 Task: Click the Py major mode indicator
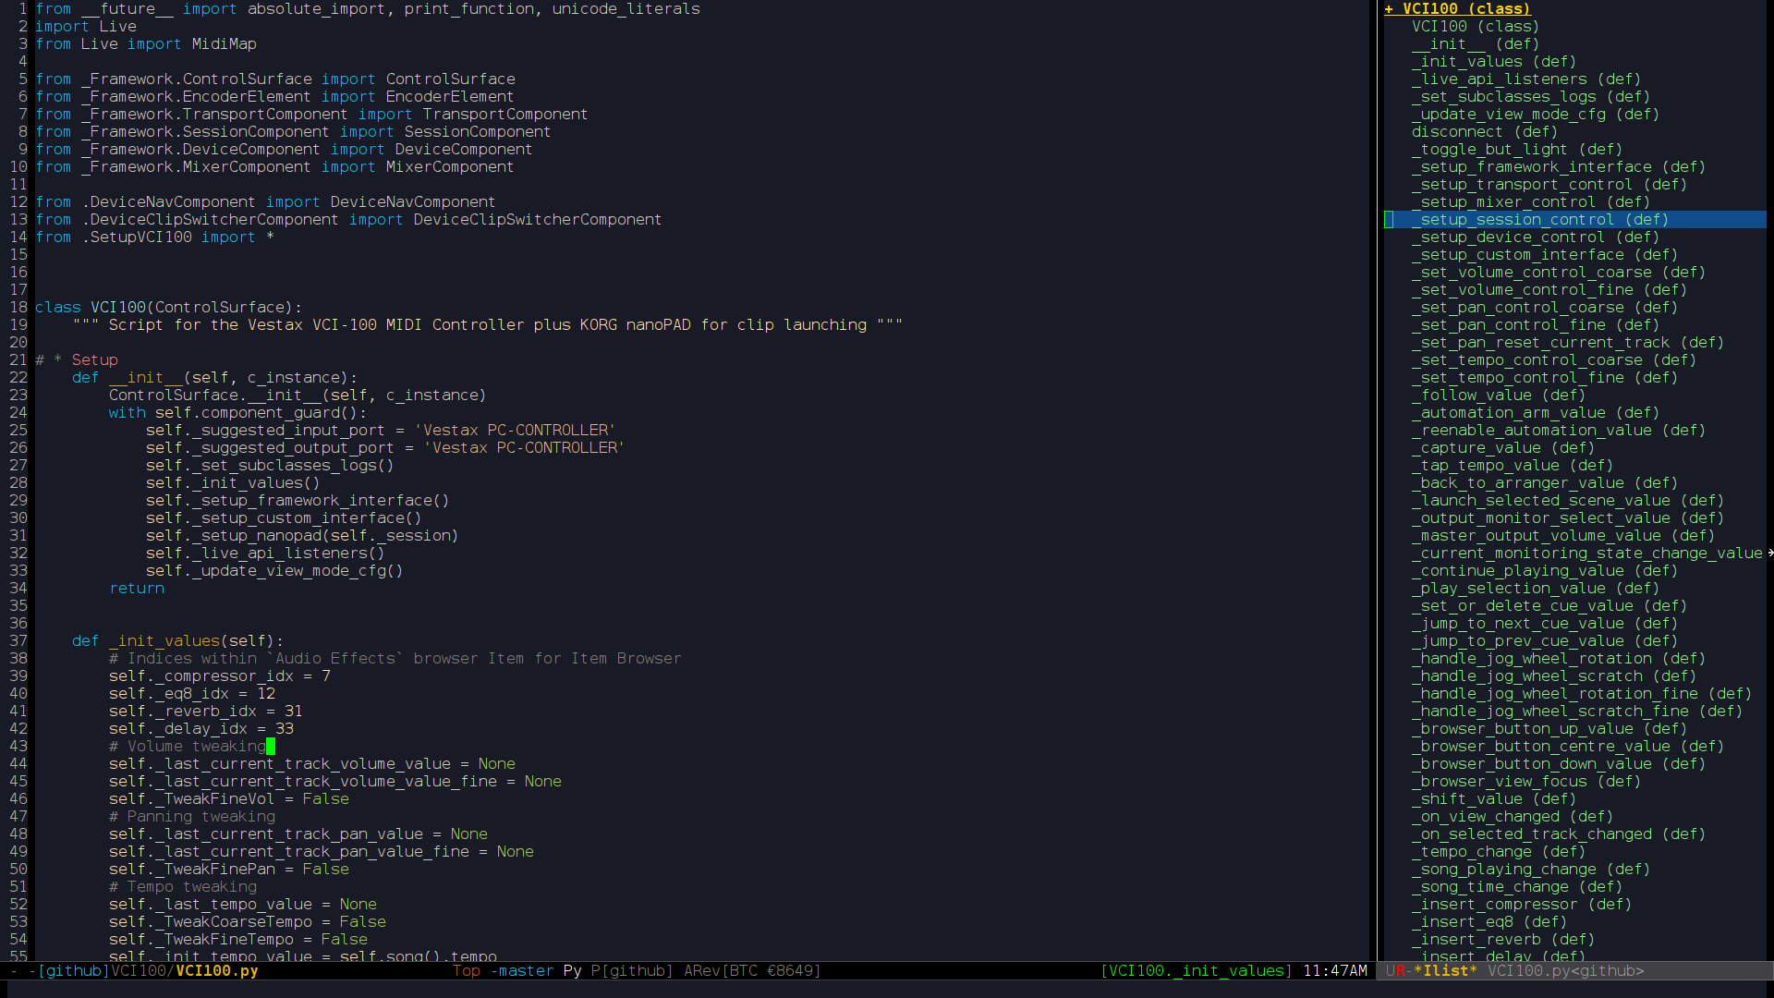pyautogui.click(x=572, y=971)
